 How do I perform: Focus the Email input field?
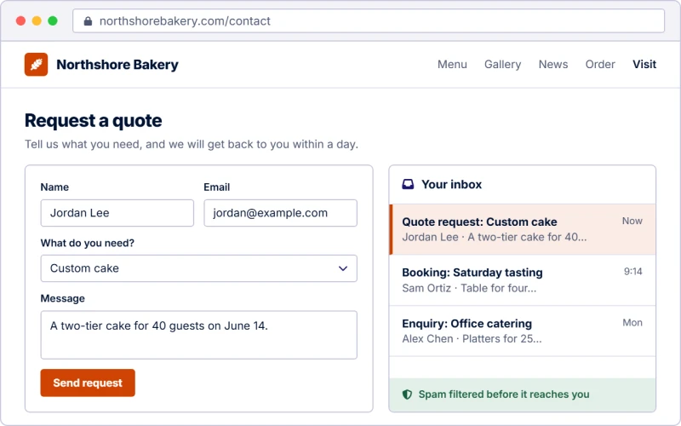281,213
